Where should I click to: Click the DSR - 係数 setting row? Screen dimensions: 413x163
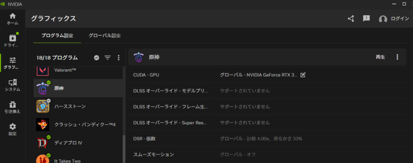(266, 138)
